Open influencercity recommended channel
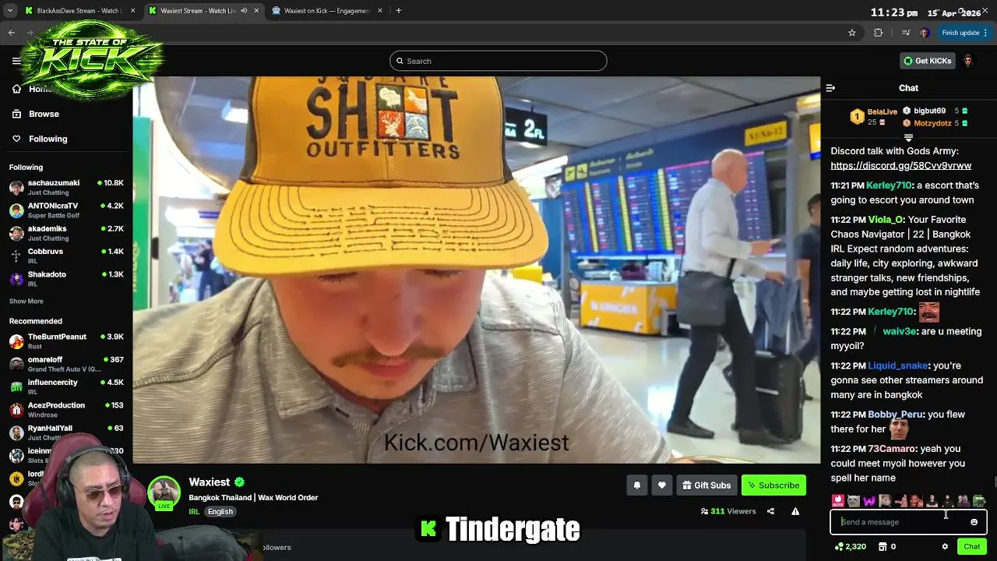The height and width of the screenshot is (561, 997). (x=66, y=386)
